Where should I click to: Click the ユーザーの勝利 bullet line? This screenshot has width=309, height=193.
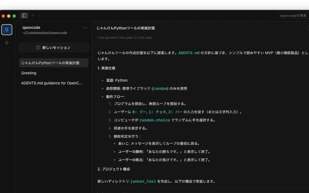(165, 152)
